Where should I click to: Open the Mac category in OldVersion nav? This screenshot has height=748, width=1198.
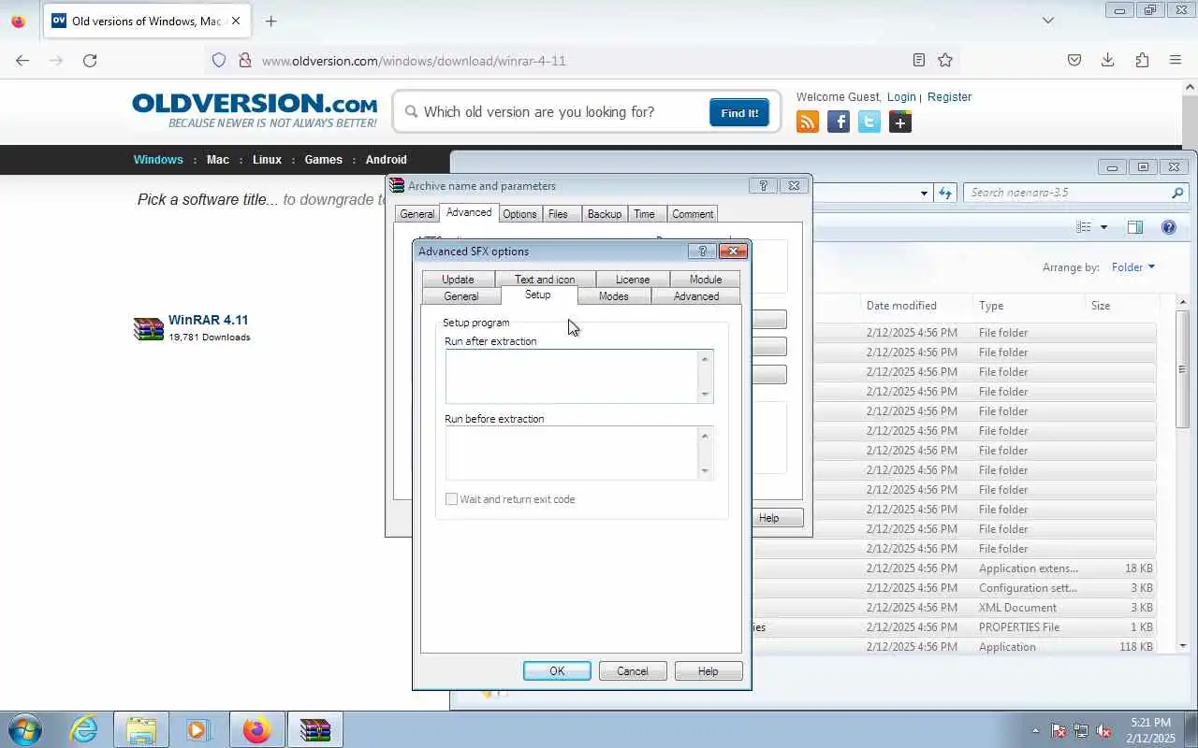[x=218, y=160]
